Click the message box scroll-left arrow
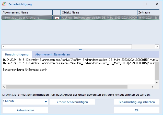 [x=4, y=87]
